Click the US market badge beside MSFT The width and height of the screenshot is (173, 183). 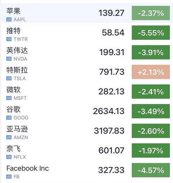click(x=9, y=98)
